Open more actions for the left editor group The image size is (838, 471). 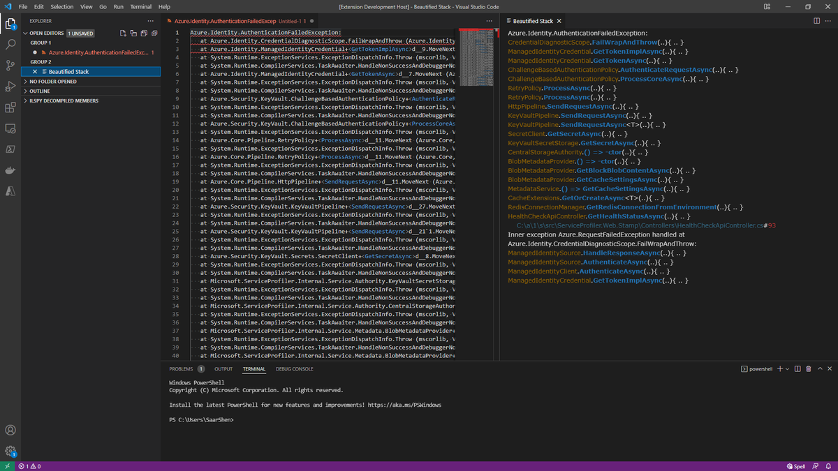[x=489, y=21]
